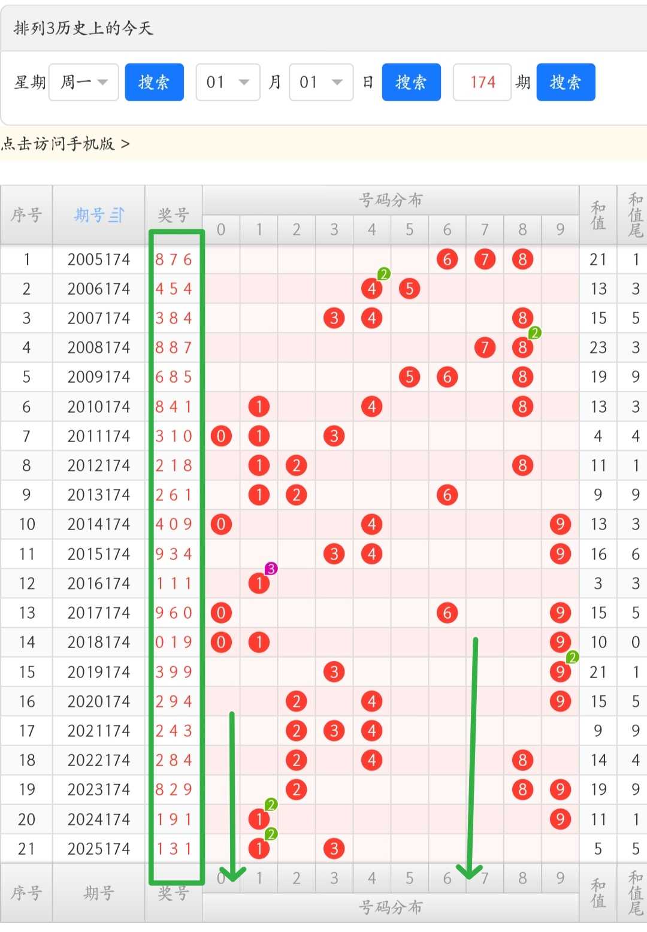Sort by the 期号 column header

click(x=99, y=215)
